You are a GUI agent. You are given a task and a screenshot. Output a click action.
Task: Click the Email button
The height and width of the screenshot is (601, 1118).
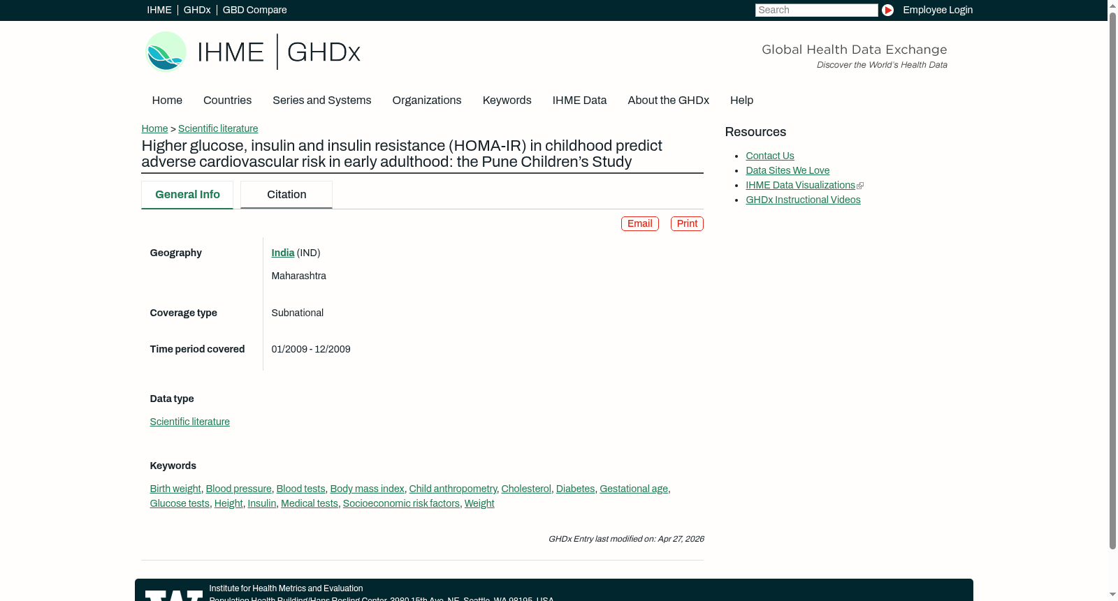point(640,223)
